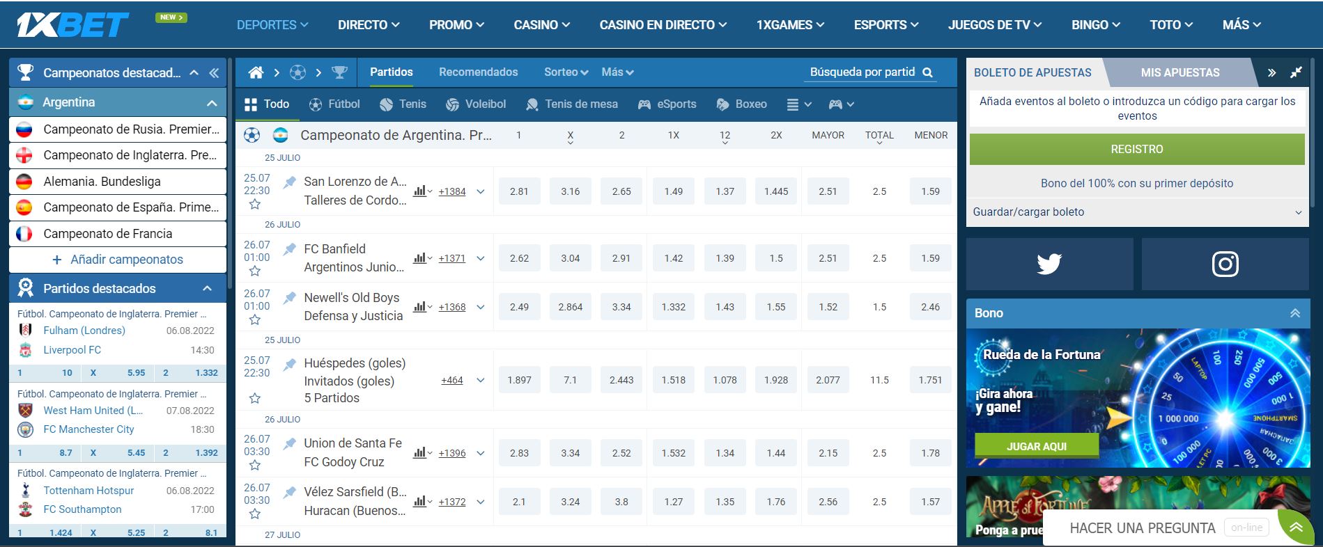Screen dimensions: 1323x547
Task: Click the scroll-to-top green arrow icon
Action: coord(1296,528)
